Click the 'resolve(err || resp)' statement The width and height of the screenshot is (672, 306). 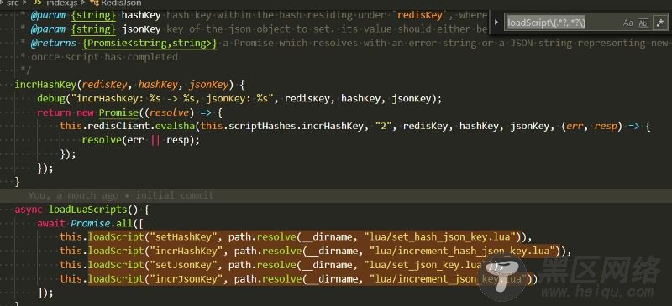click(x=141, y=140)
